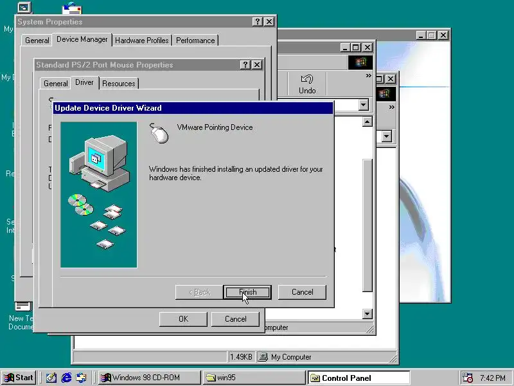Open the address dropdown in the win95 window
514x386 pixels.
point(387,136)
